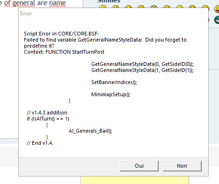Click the Oui button in Error dialog
The width and height of the screenshot is (219, 184).
[x=139, y=166]
